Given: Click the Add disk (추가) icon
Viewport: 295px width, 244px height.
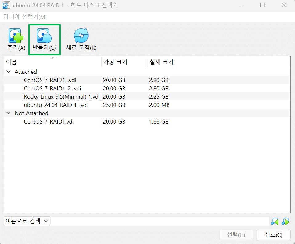Looking at the screenshot, I should pyautogui.click(x=16, y=36).
